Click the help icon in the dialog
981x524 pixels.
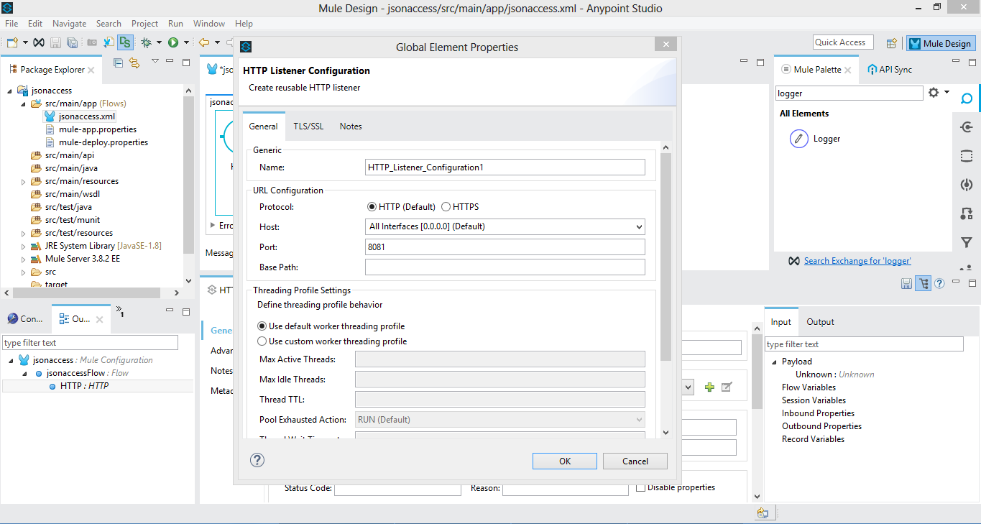257,461
